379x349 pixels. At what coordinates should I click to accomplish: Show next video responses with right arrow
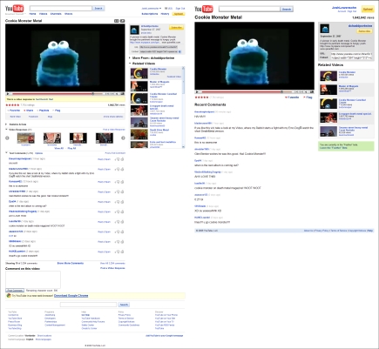pyautogui.click(x=123, y=138)
